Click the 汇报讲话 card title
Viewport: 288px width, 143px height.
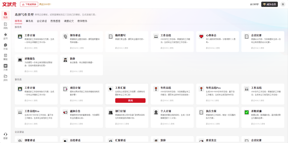(x=120, y=140)
